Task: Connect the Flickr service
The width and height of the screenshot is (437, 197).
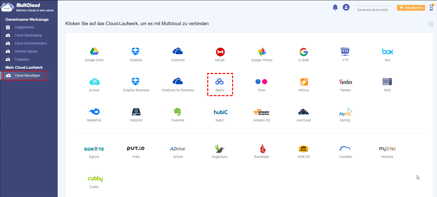Action: (x=261, y=82)
